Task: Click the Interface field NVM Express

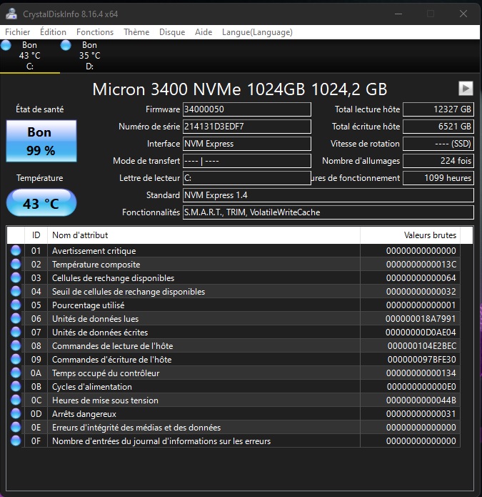Action: (x=247, y=144)
